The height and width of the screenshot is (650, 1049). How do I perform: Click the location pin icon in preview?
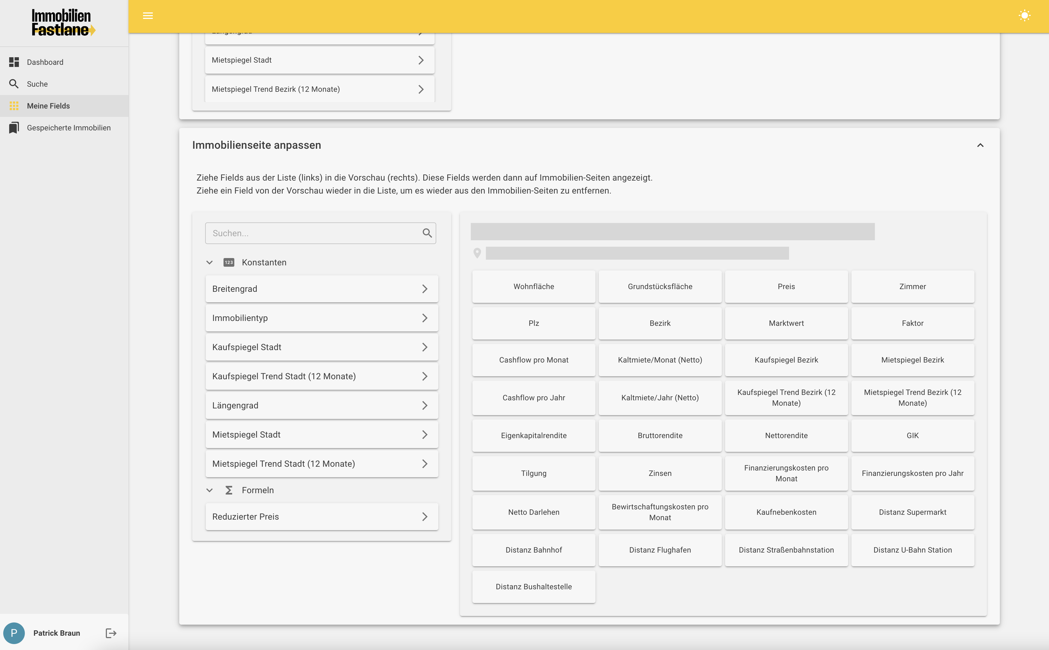pyautogui.click(x=477, y=253)
